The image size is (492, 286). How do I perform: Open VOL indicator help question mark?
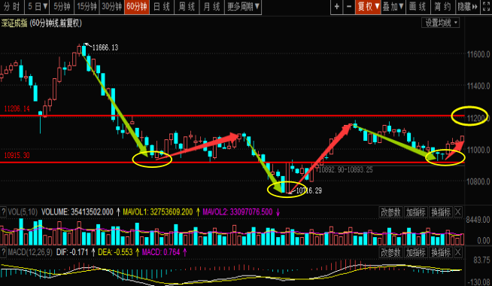[x=3, y=212]
